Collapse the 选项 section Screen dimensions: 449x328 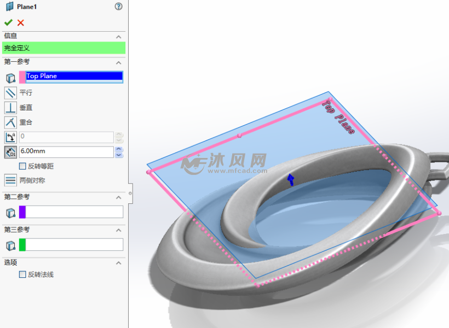point(119,263)
